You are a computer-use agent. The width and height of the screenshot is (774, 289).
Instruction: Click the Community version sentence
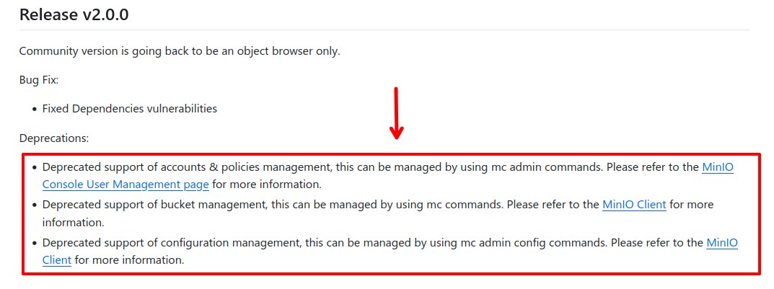(180, 50)
